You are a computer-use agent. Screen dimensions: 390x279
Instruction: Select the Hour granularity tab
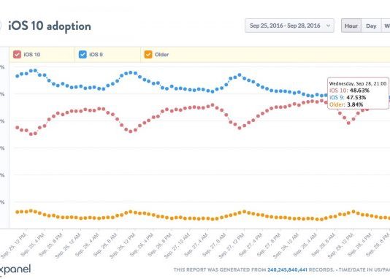pos(351,26)
